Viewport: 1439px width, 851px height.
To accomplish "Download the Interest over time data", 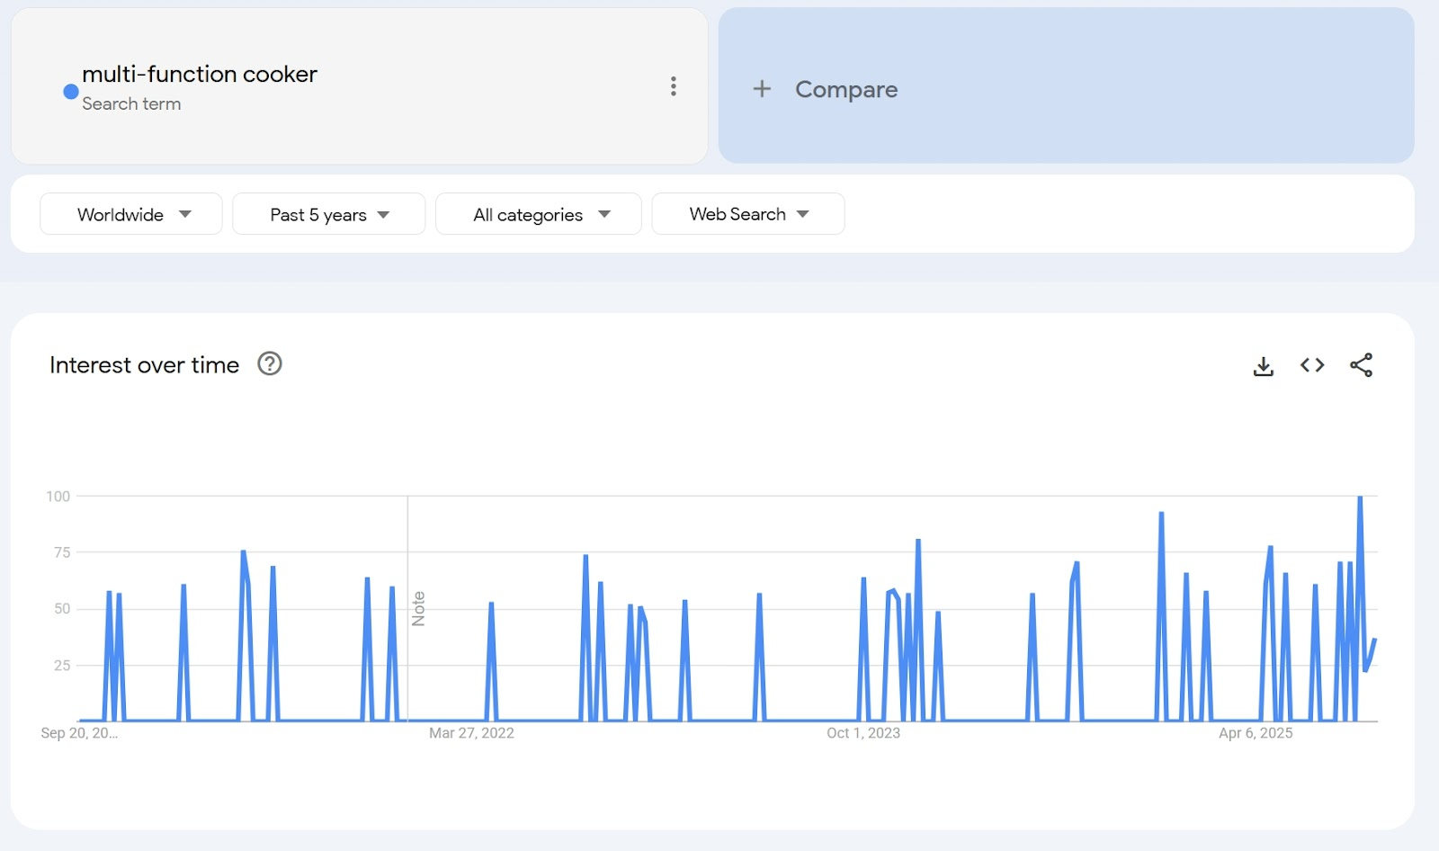I will click(x=1263, y=365).
